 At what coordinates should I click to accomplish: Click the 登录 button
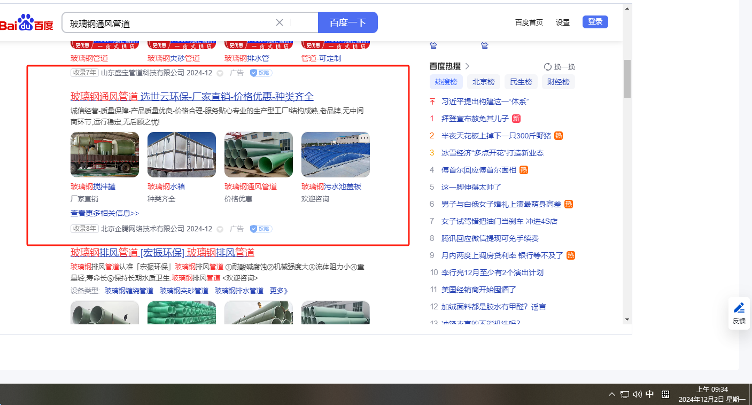click(x=595, y=22)
